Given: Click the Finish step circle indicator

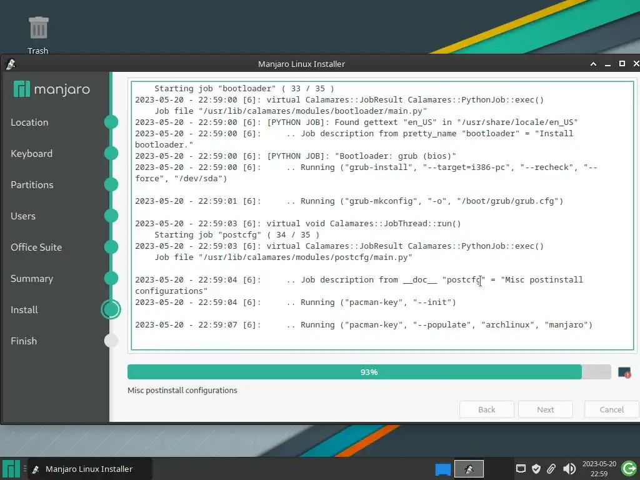Looking at the screenshot, I should [111, 341].
